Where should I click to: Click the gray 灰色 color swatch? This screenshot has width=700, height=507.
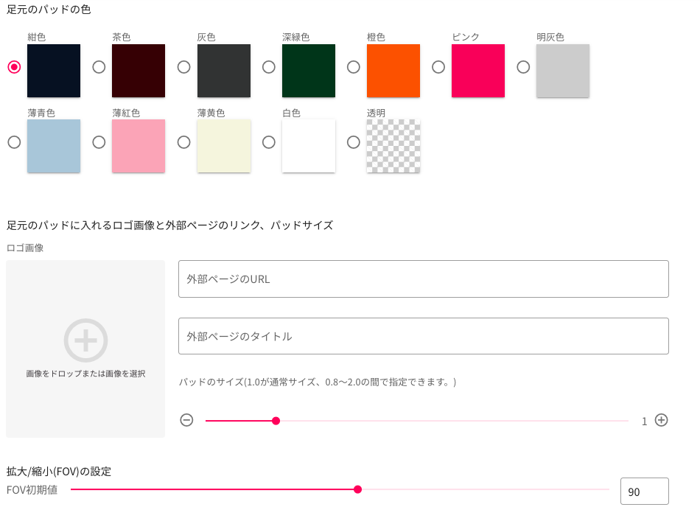pyautogui.click(x=224, y=71)
